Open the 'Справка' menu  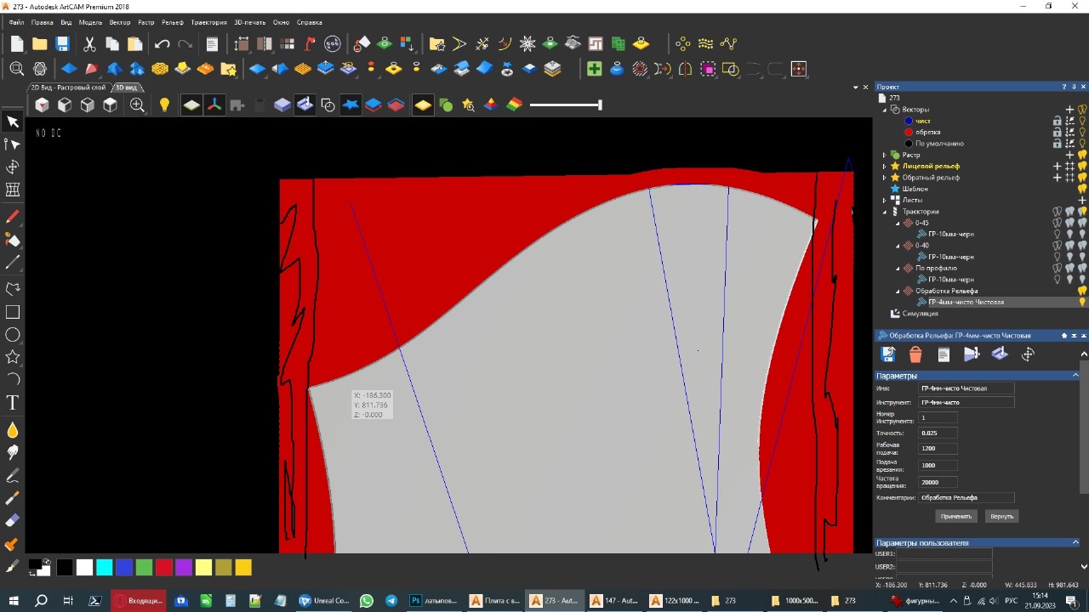point(309,22)
